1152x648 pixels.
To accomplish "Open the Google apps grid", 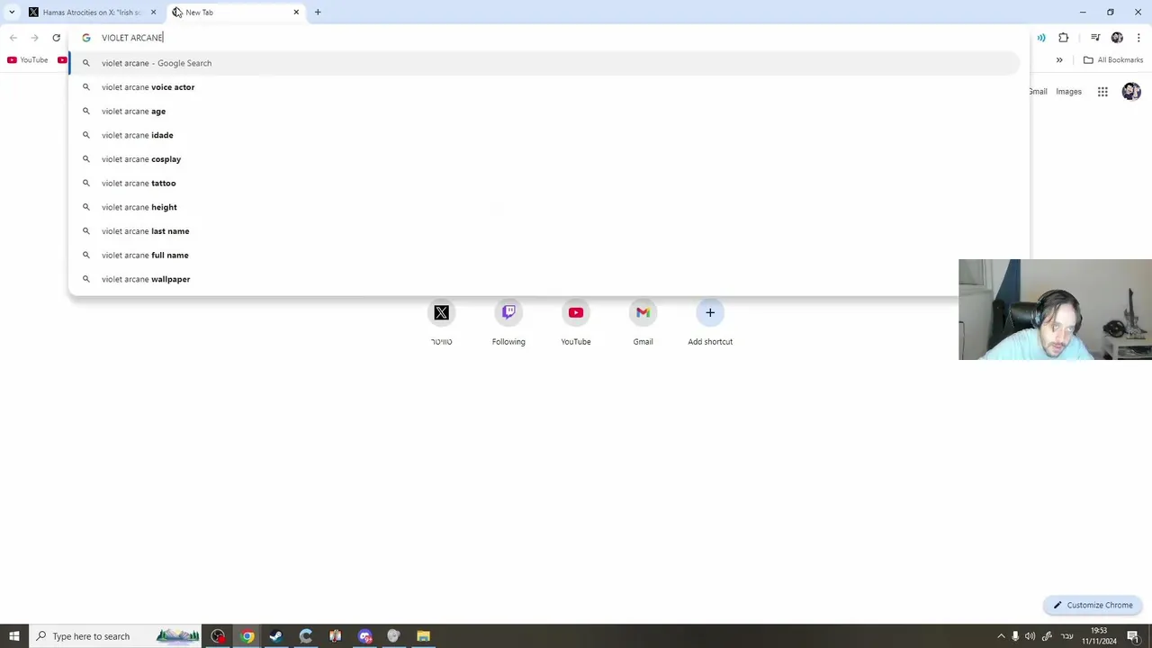I will [1102, 92].
